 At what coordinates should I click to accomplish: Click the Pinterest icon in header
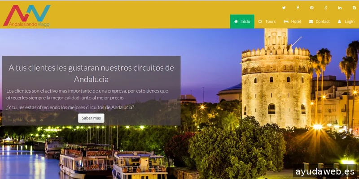click(x=311, y=8)
